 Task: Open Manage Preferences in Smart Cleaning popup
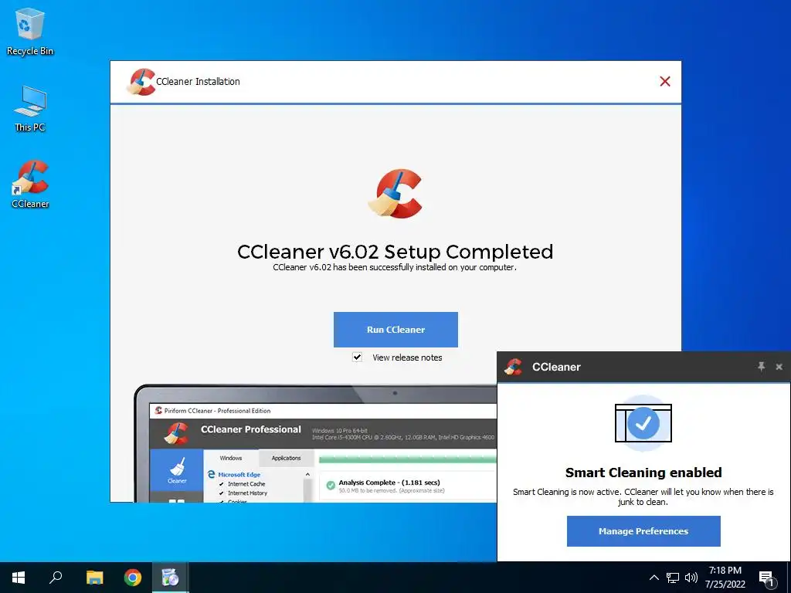click(x=643, y=531)
